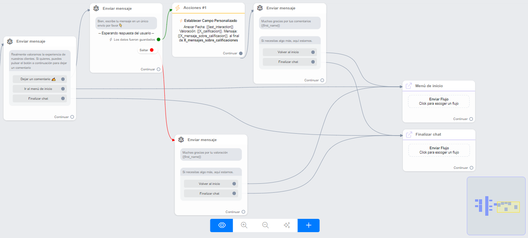The image size is (528, 238).
Task: Click the 'Bien, escribe tu mensaje' text bubble
Action: [126, 23]
